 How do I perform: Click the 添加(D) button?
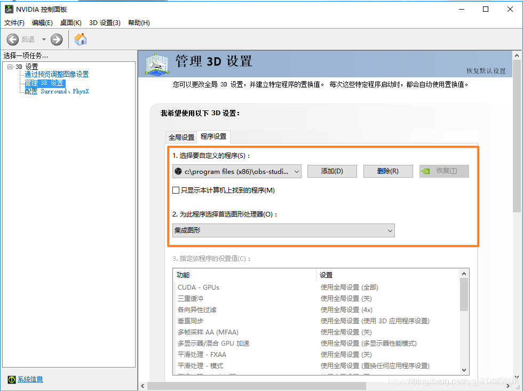332,171
